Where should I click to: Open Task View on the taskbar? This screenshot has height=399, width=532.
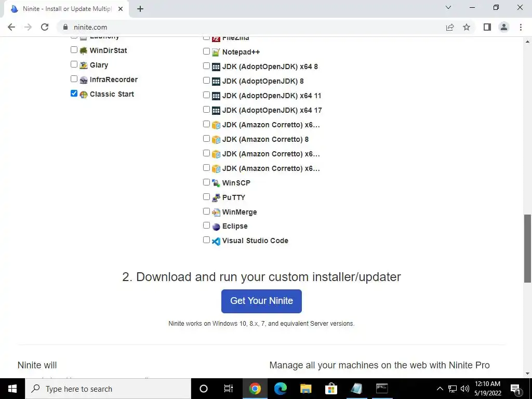229,389
